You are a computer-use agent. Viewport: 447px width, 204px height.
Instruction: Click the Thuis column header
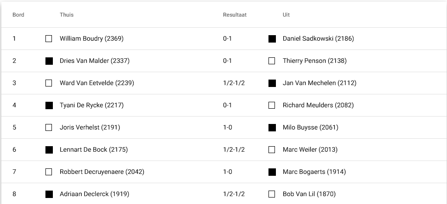(66, 15)
